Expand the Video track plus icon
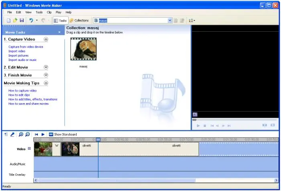The width and height of the screenshot is (281, 191). (x=29, y=148)
